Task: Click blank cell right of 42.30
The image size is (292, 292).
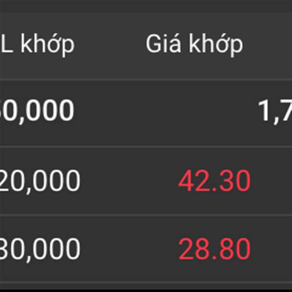Action: pyautogui.click(x=272, y=181)
